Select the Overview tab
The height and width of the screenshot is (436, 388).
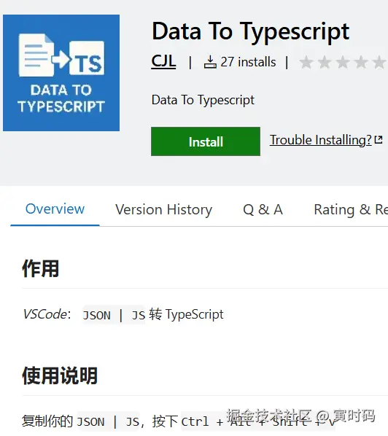[x=55, y=209]
